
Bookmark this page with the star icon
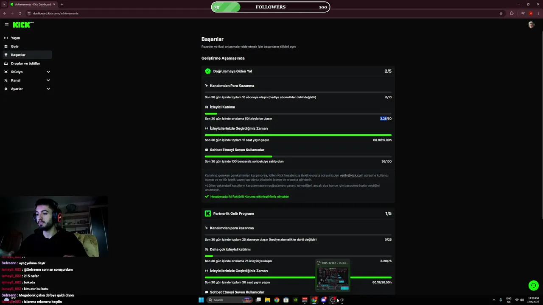pyautogui.click(x=501, y=13)
